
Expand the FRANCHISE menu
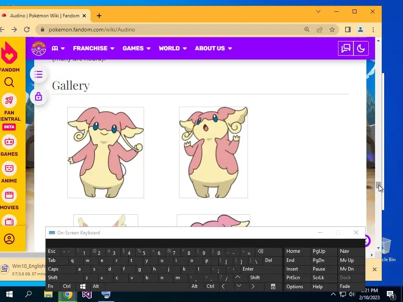click(x=94, y=48)
